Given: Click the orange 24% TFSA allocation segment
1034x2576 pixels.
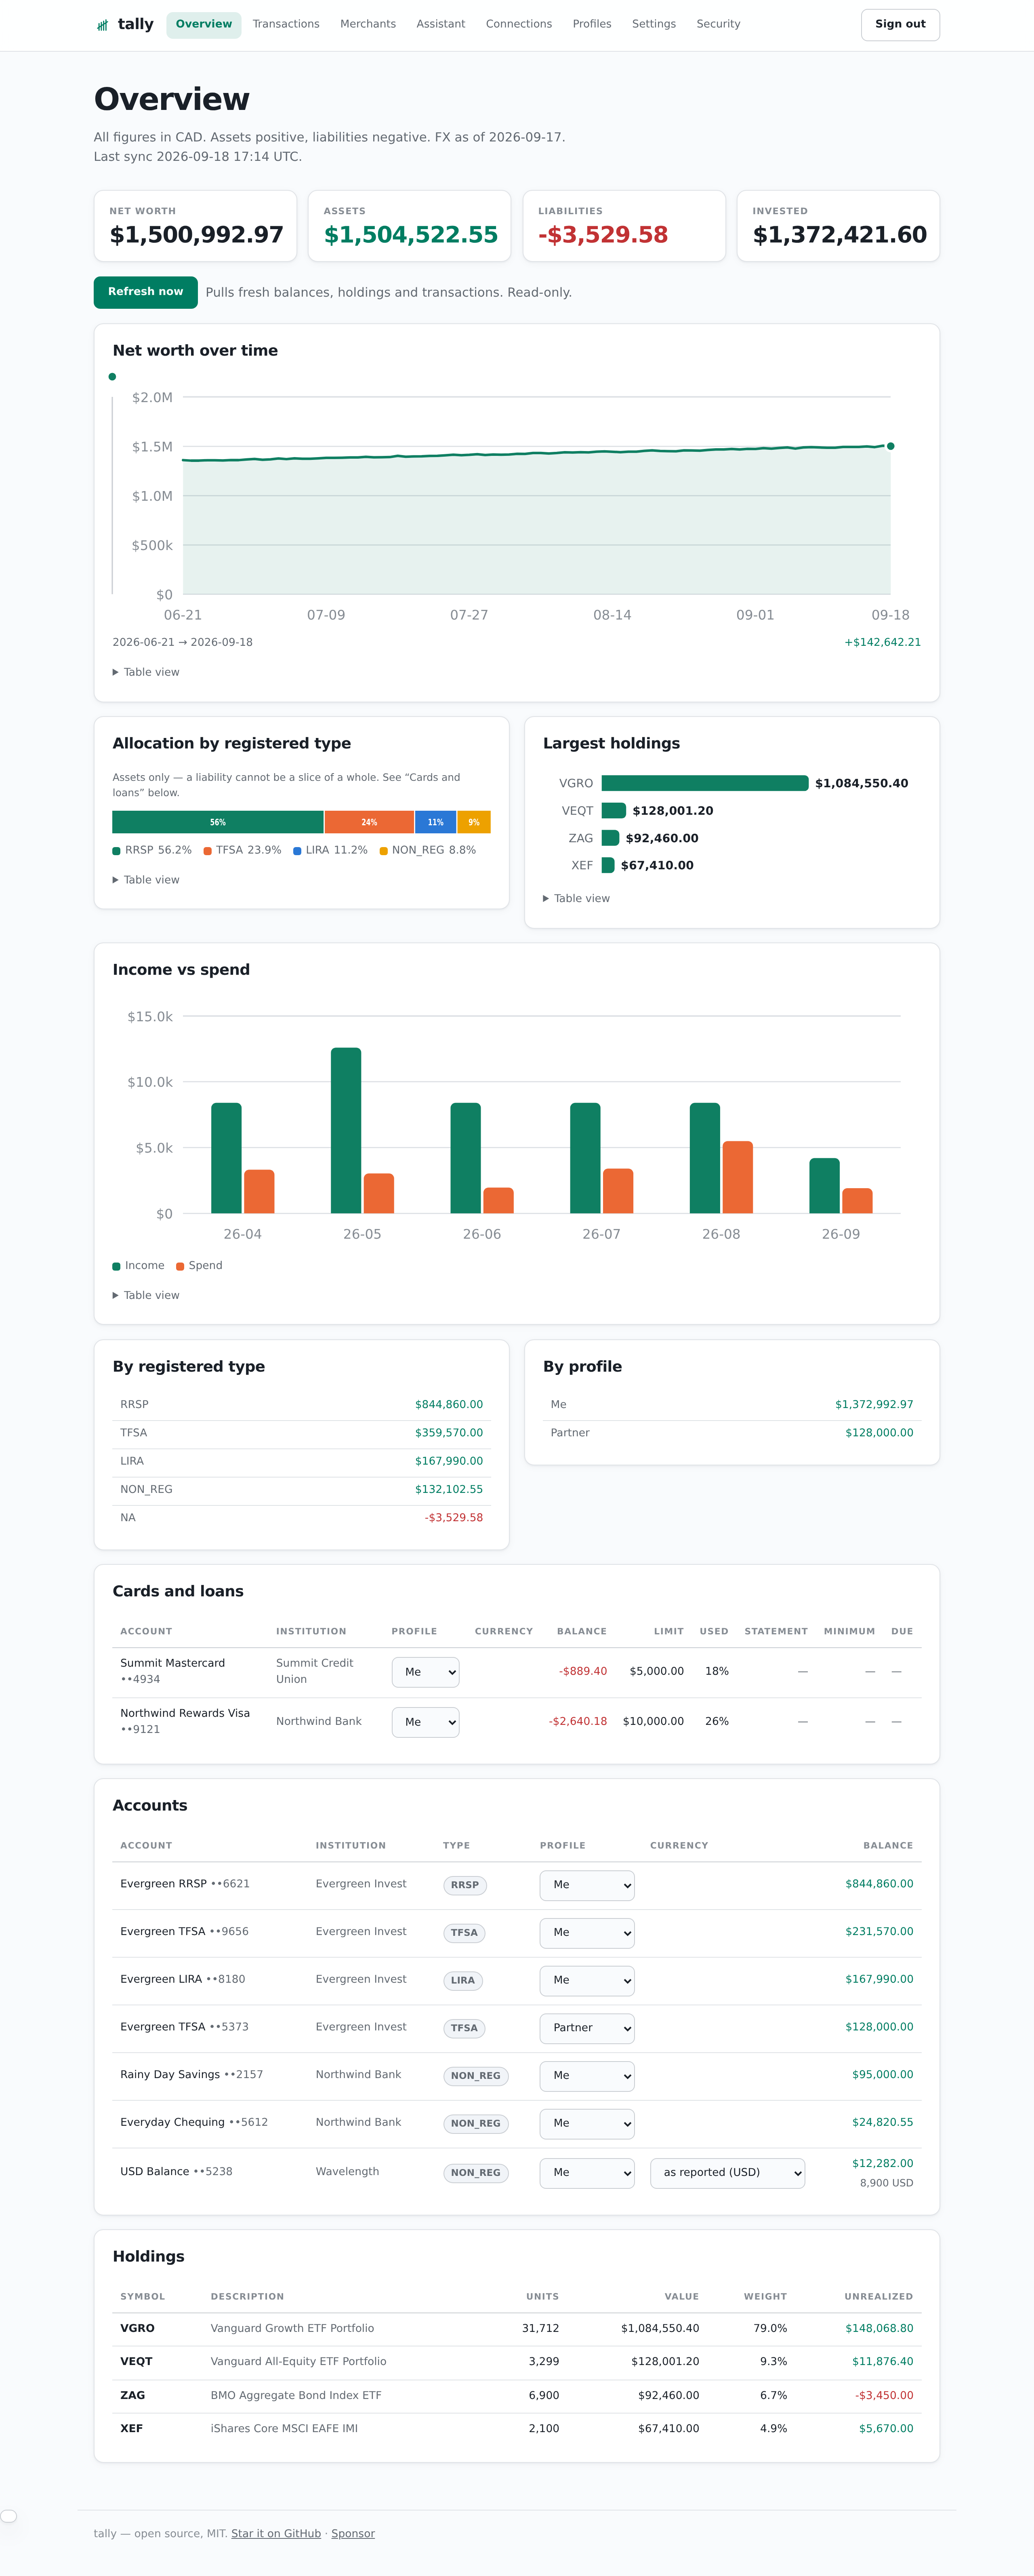Looking at the screenshot, I should 370,822.
